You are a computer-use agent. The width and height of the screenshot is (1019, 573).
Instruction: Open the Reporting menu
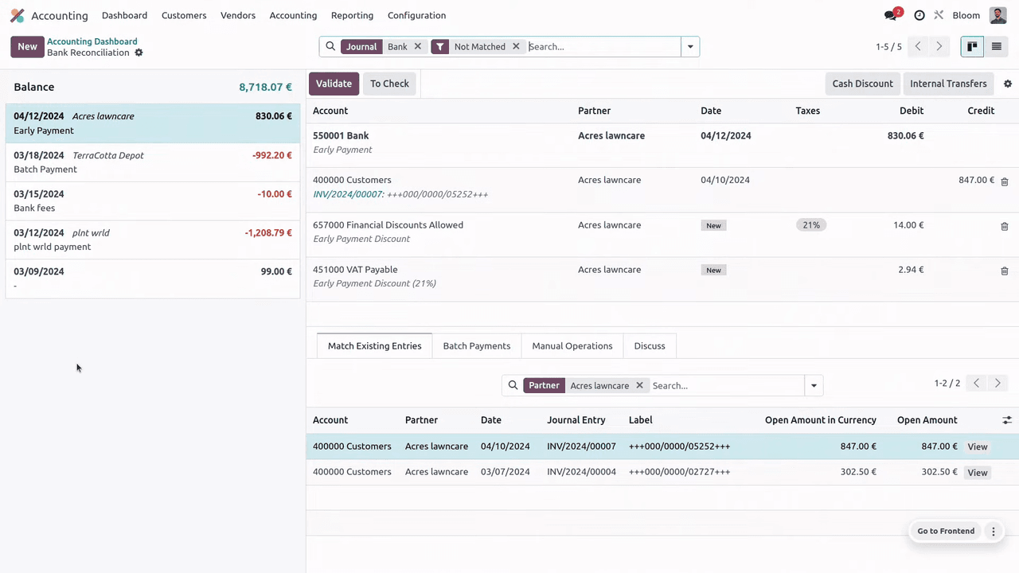click(352, 15)
